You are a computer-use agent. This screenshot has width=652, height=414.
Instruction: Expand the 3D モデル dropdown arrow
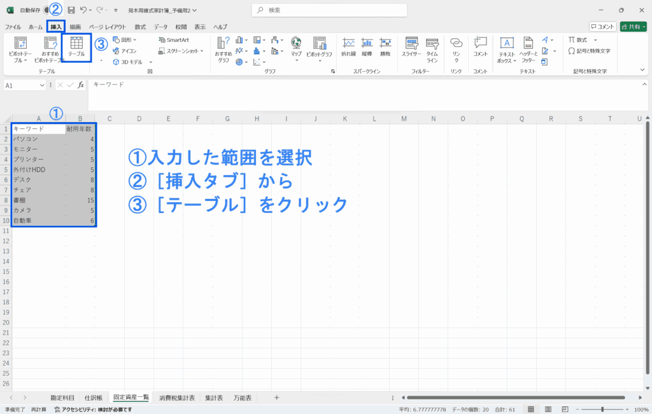pos(150,62)
